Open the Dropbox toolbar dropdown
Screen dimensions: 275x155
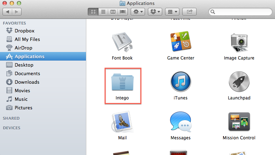155,12
